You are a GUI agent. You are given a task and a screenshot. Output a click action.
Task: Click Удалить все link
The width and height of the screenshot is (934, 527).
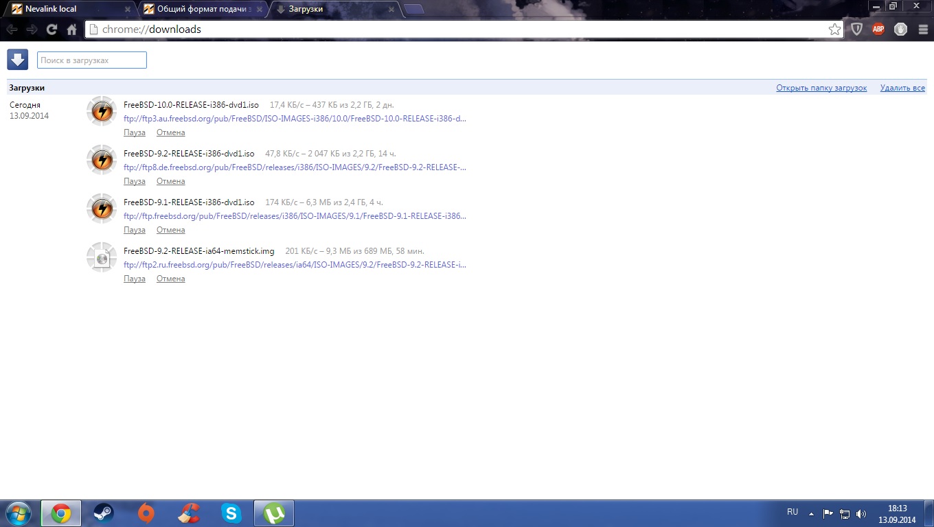pyautogui.click(x=902, y=88)
